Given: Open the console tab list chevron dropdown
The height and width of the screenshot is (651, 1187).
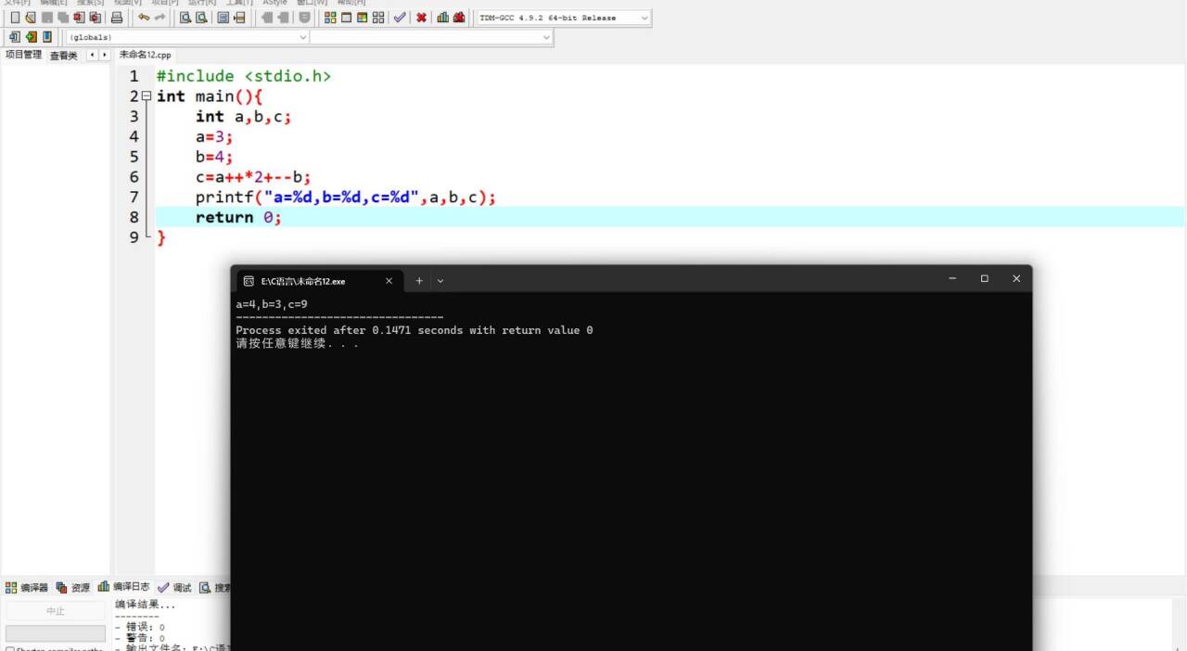Looking at the screenshot, I should coord(440,280).
